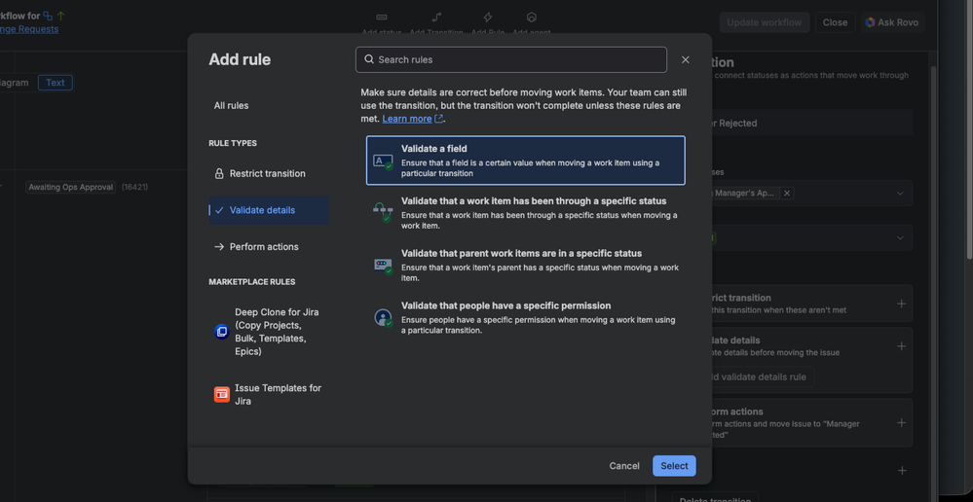Click the Add Rule lightning icon
973x502 pixels.
click(488, 17)
